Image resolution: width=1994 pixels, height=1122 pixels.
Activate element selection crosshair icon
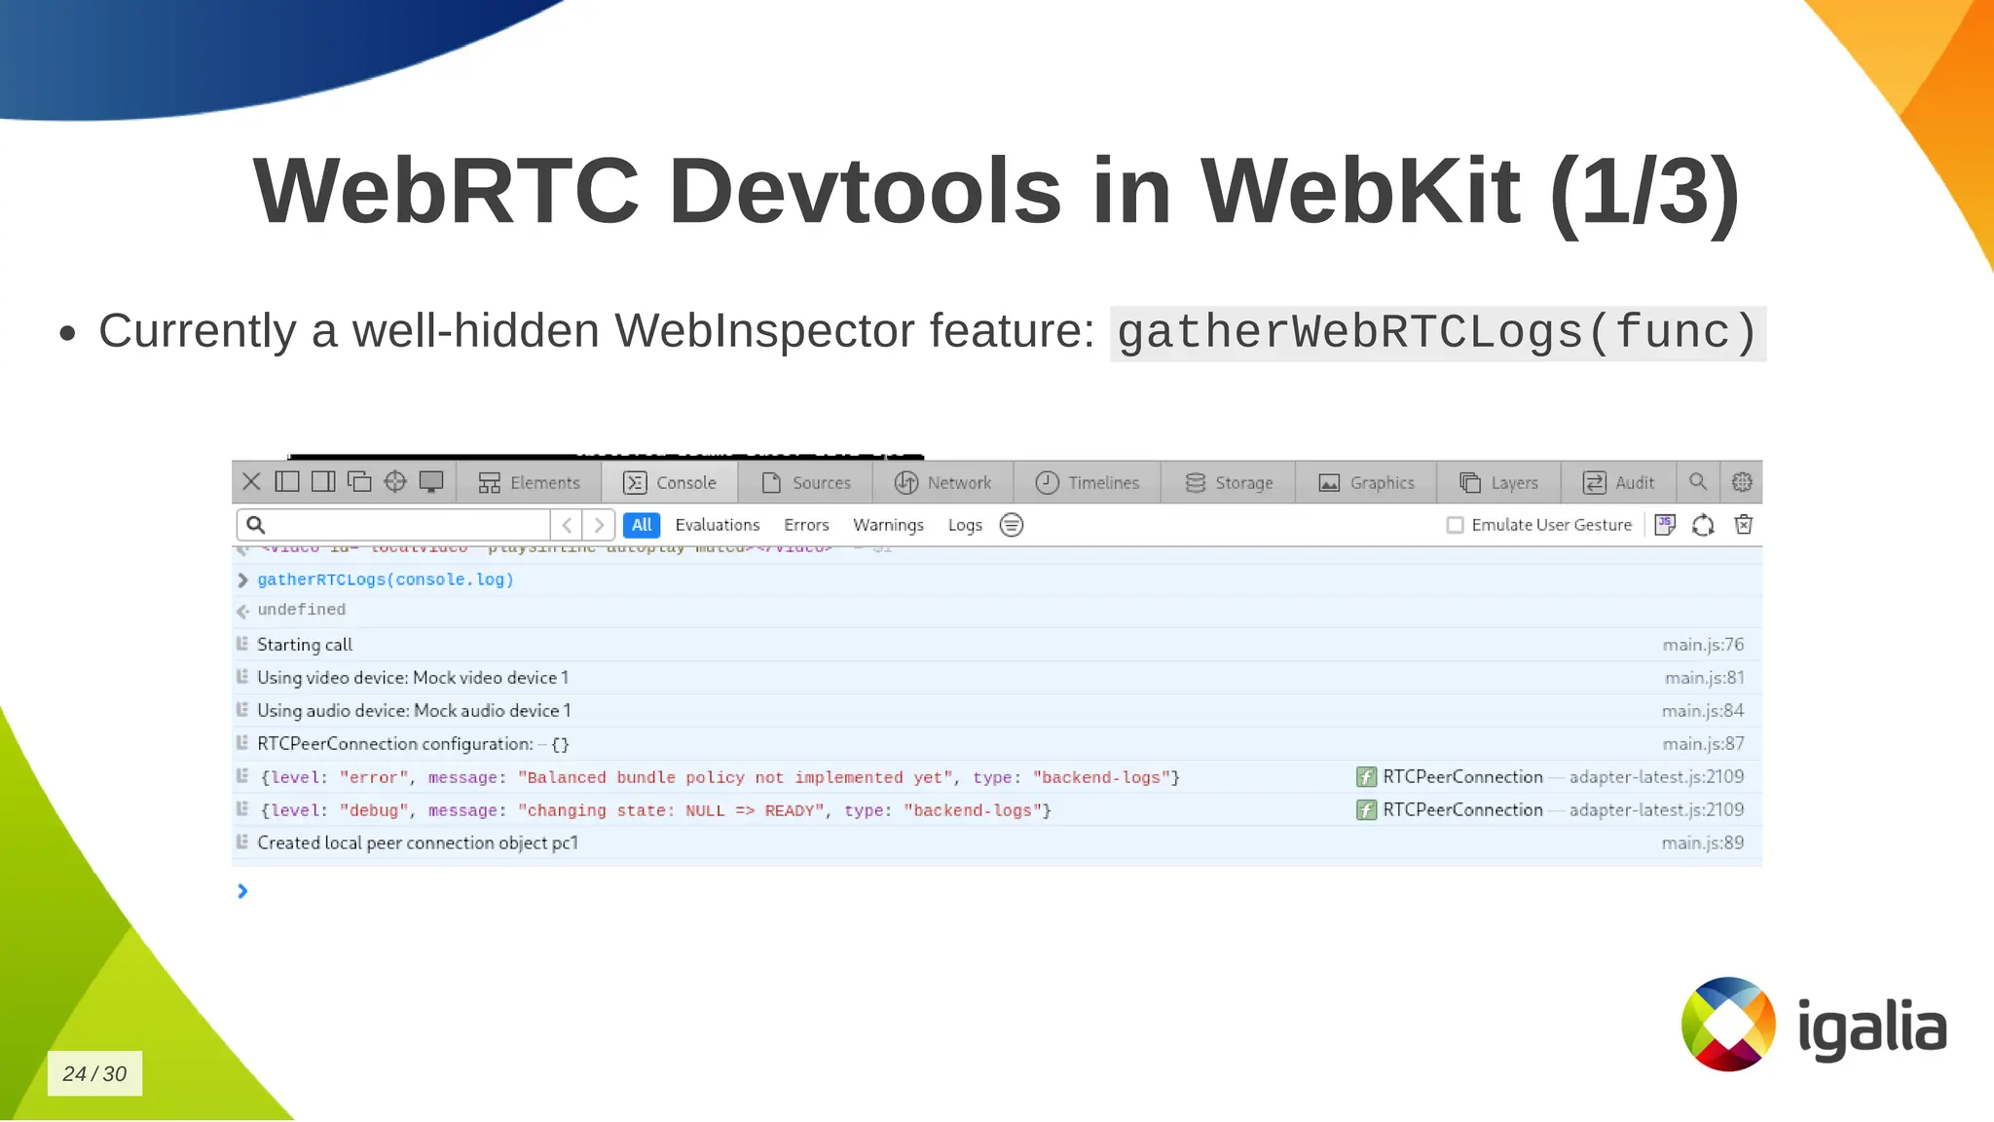pyautogui.click(x=395, y=481)
